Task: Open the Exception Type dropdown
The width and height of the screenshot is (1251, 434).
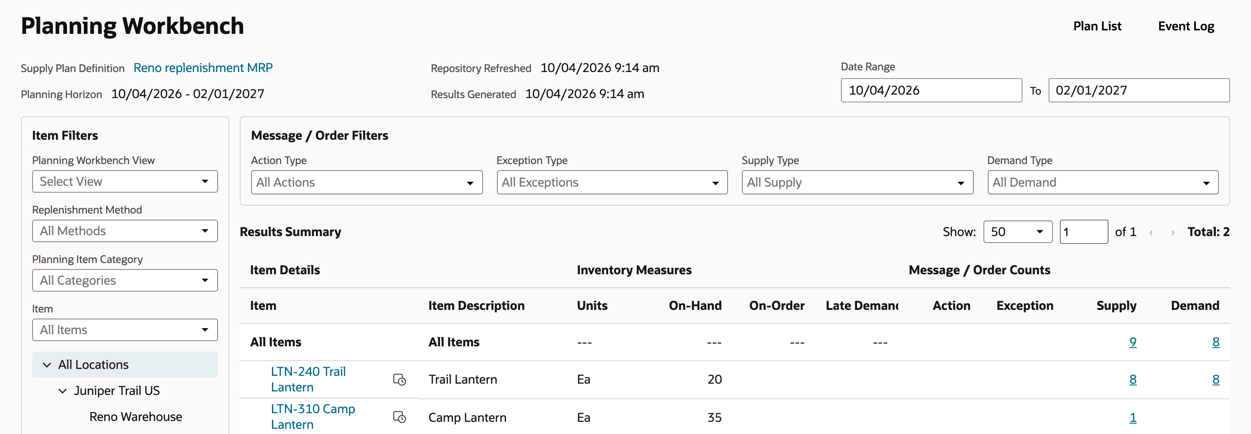Action: coord(612,183)
